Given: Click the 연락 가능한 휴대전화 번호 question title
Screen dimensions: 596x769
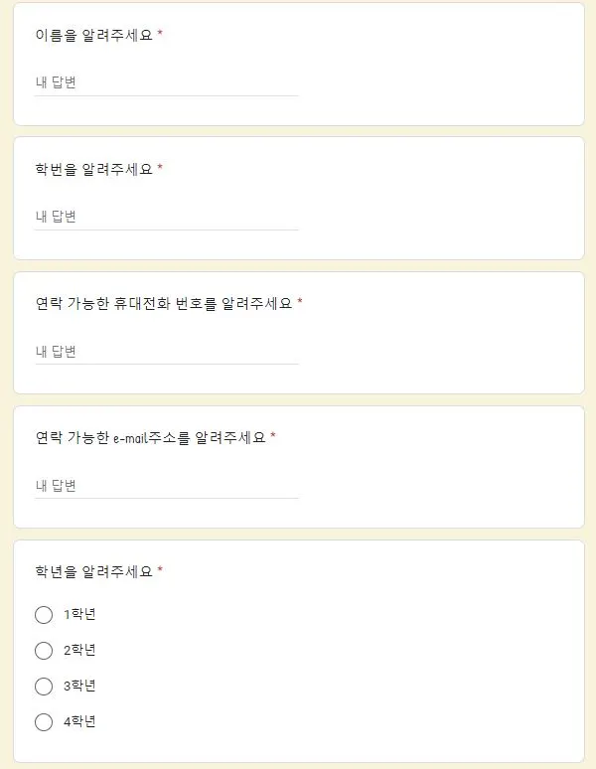Looking at the screenshot, I should [164, 304].
